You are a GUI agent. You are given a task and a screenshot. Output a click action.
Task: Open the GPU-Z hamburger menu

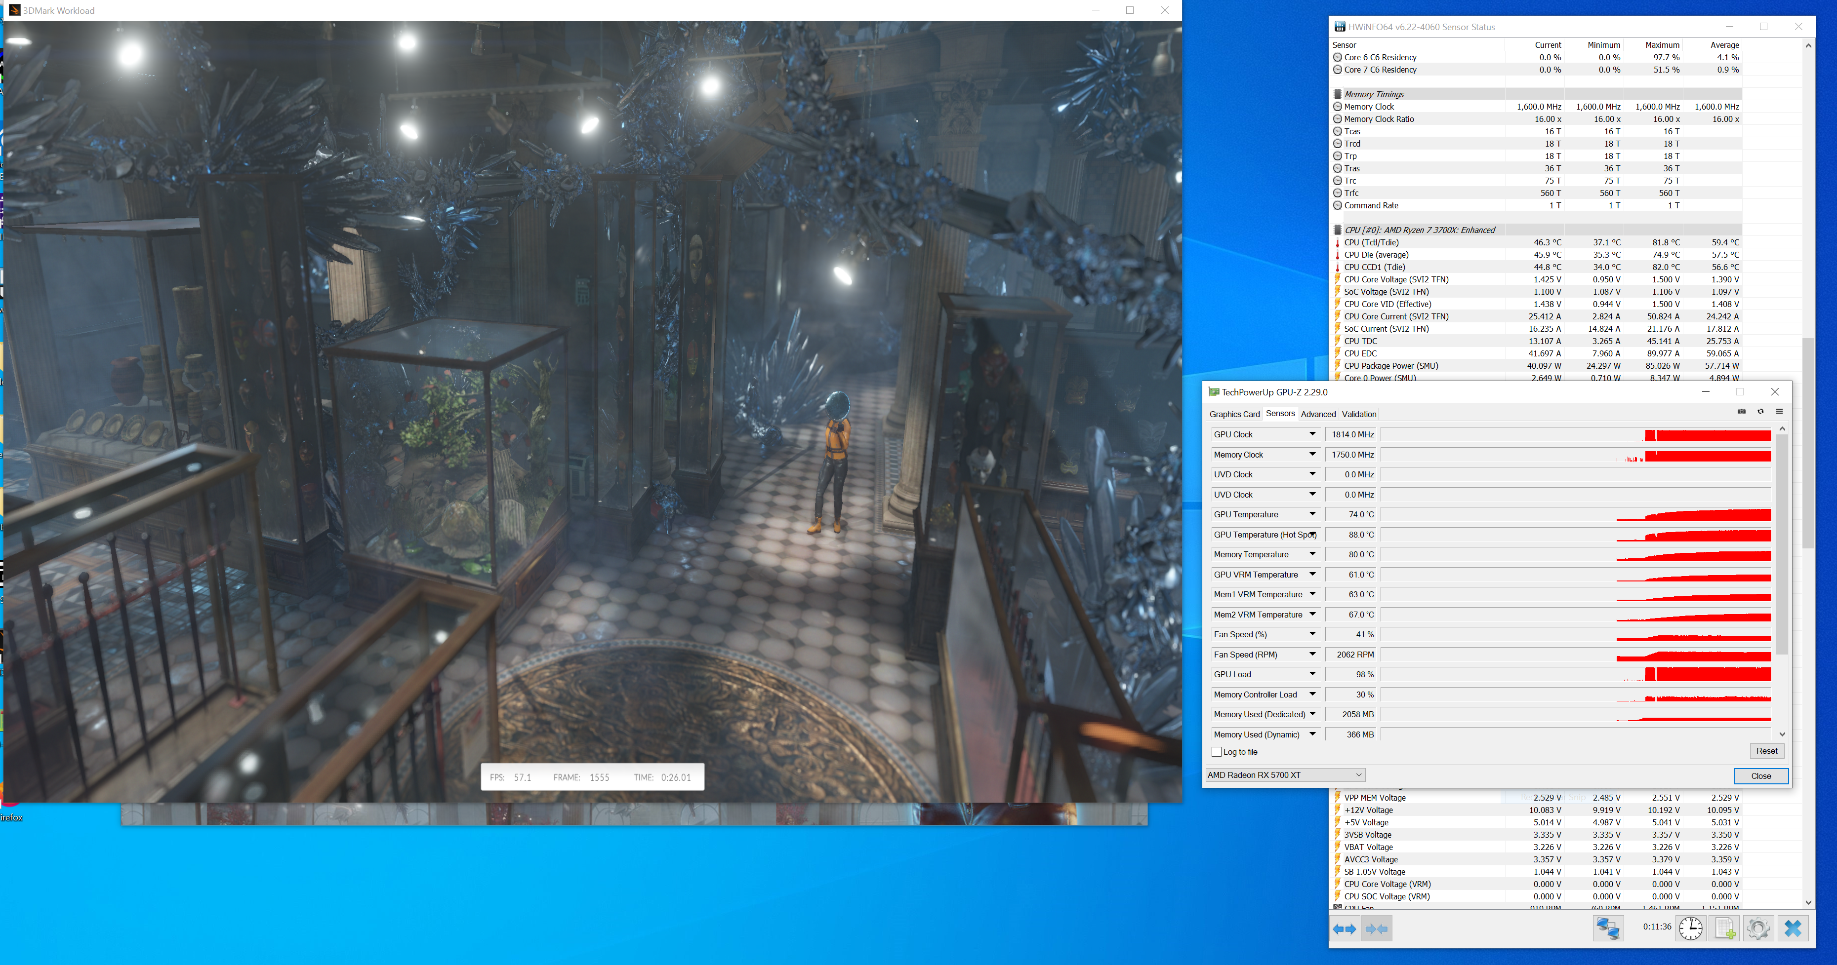tap(1779, 411)
